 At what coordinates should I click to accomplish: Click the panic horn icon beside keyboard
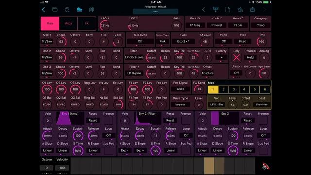pyautogui.click(x=266, y=166)
